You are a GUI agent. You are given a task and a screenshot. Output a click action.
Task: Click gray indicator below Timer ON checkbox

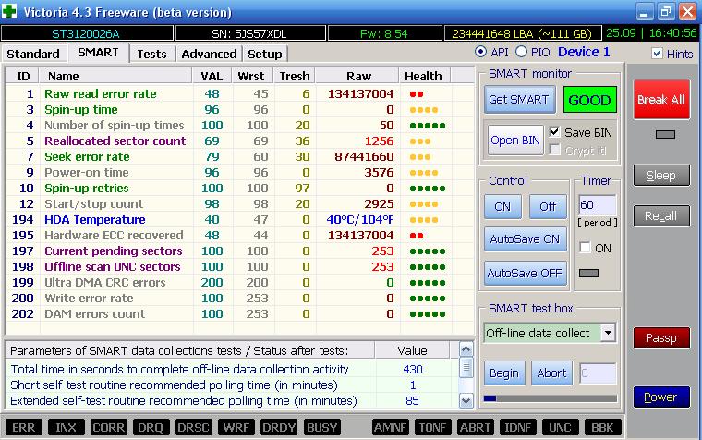[x=588, y=273]
